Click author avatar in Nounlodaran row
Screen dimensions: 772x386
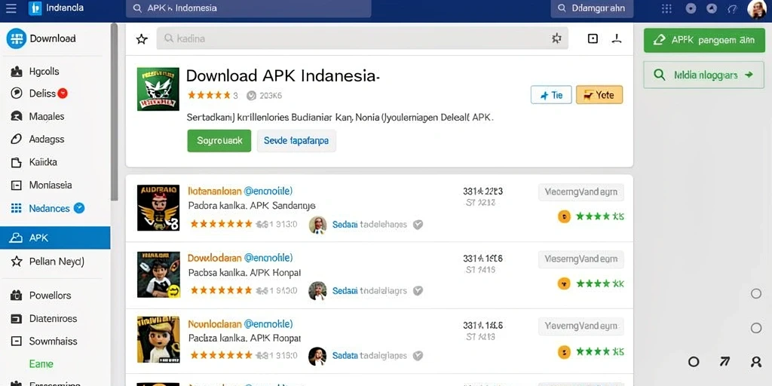point(317,356)
